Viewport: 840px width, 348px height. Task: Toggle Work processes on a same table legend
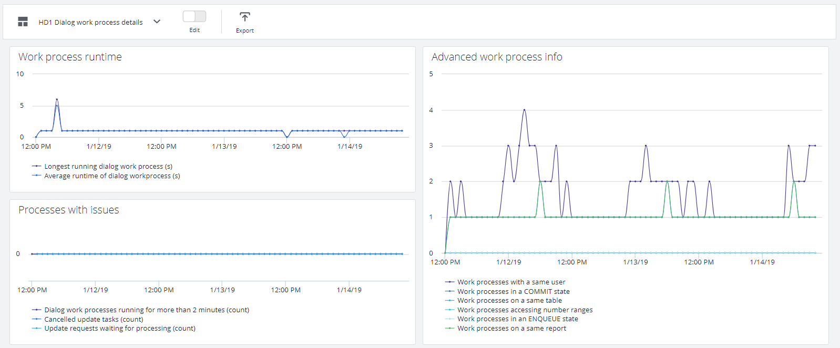point(504,300)
